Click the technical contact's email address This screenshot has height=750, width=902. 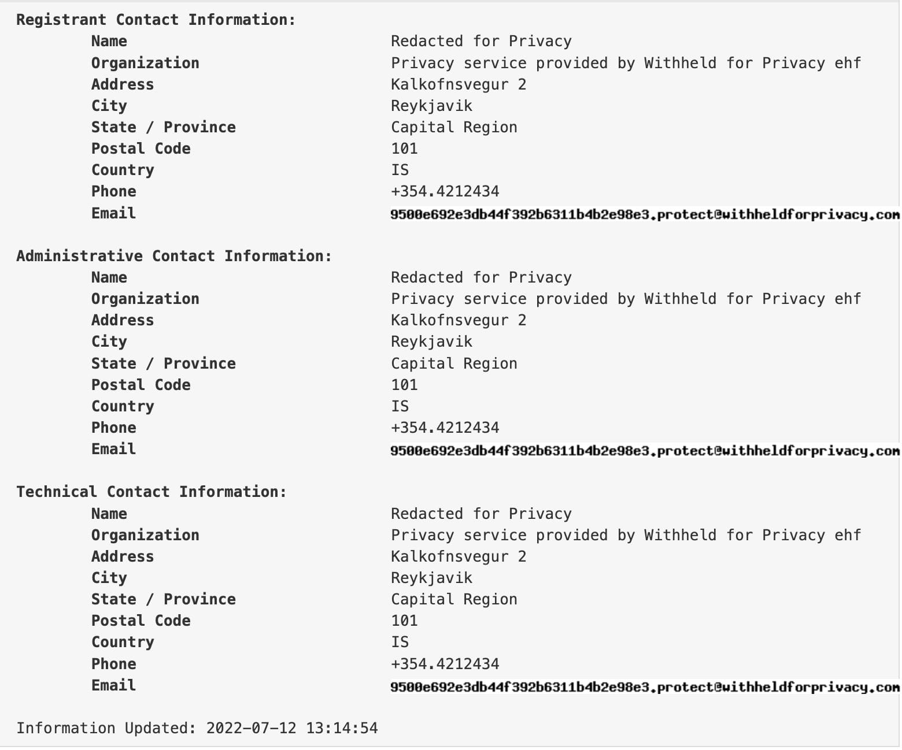click(644, 687)
